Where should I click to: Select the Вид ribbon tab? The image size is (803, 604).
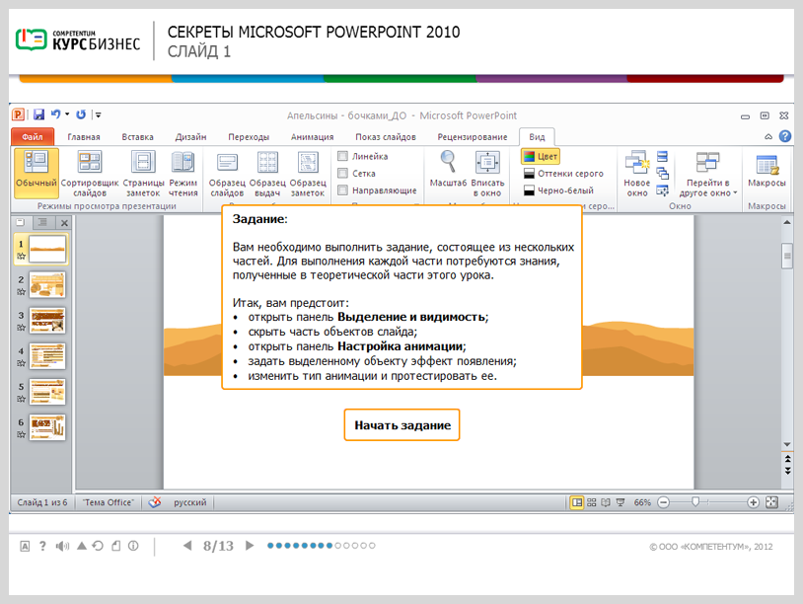tap(537, 137)
